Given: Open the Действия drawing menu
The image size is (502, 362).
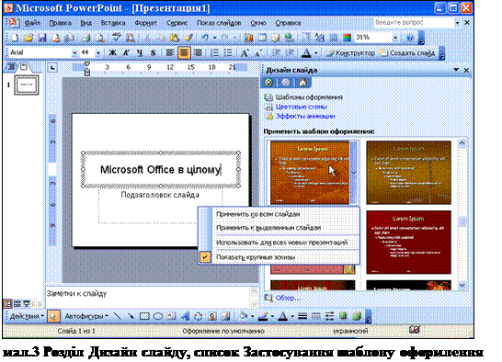Looking at the screenshot, I should coord(27,316).
